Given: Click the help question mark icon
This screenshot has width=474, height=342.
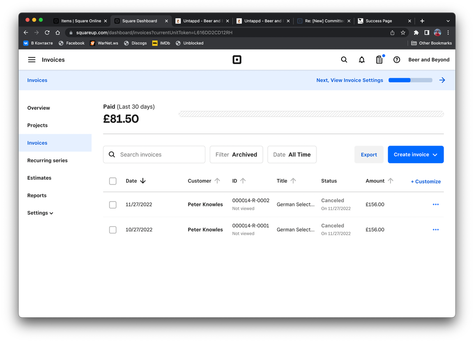Looking at the screenshot, I should tap(397, 60).
